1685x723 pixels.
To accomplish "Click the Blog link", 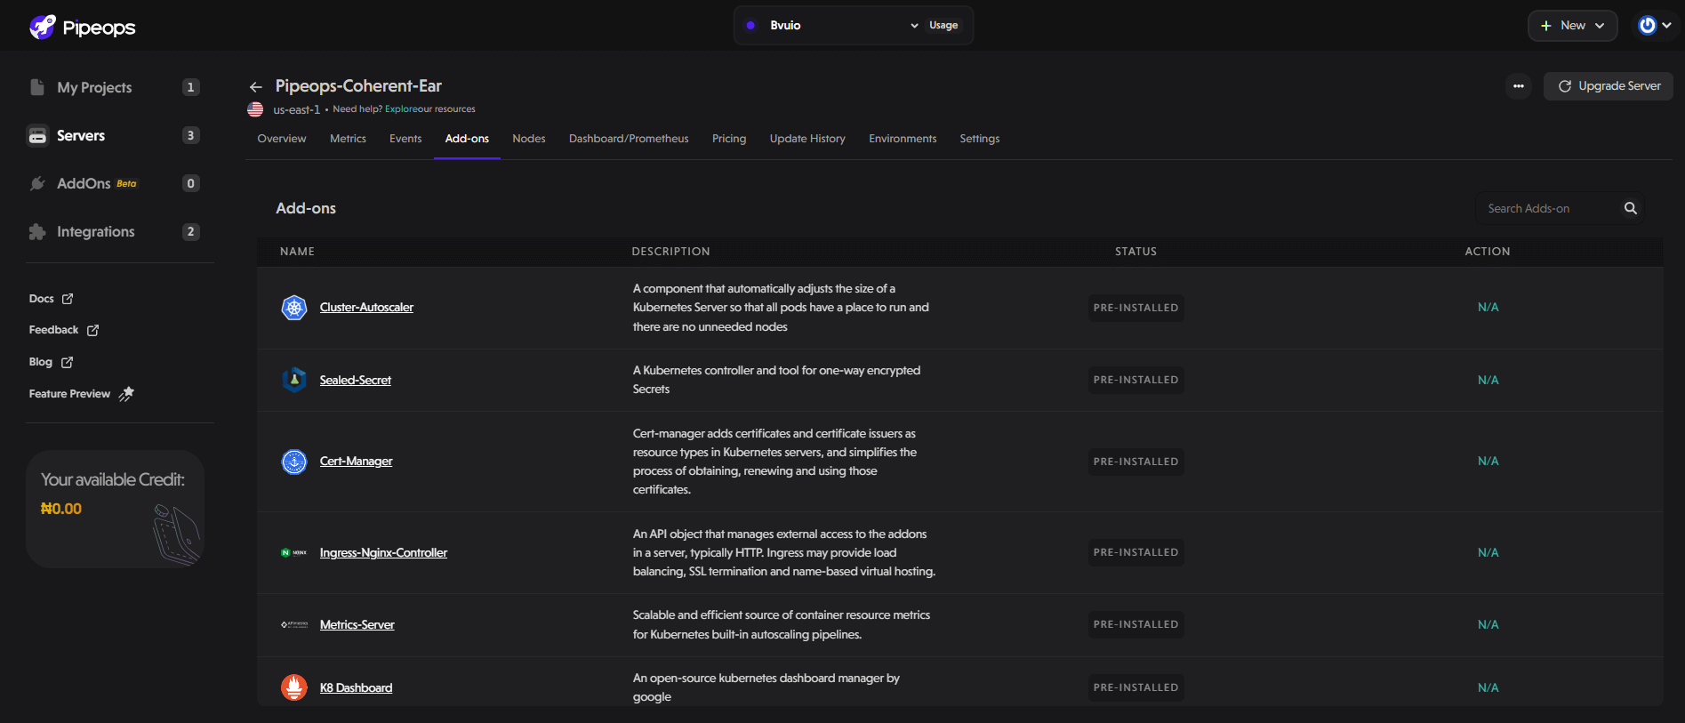I will [x=40, y=362].
